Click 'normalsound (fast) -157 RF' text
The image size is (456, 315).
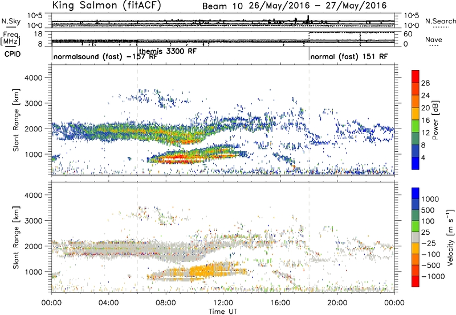pyautogui.click(x=105, y=56)
